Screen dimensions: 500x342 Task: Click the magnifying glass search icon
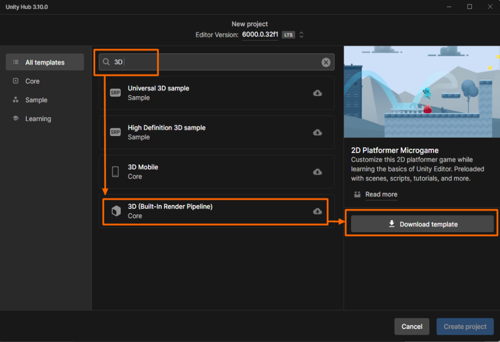[x=106, y=62]
